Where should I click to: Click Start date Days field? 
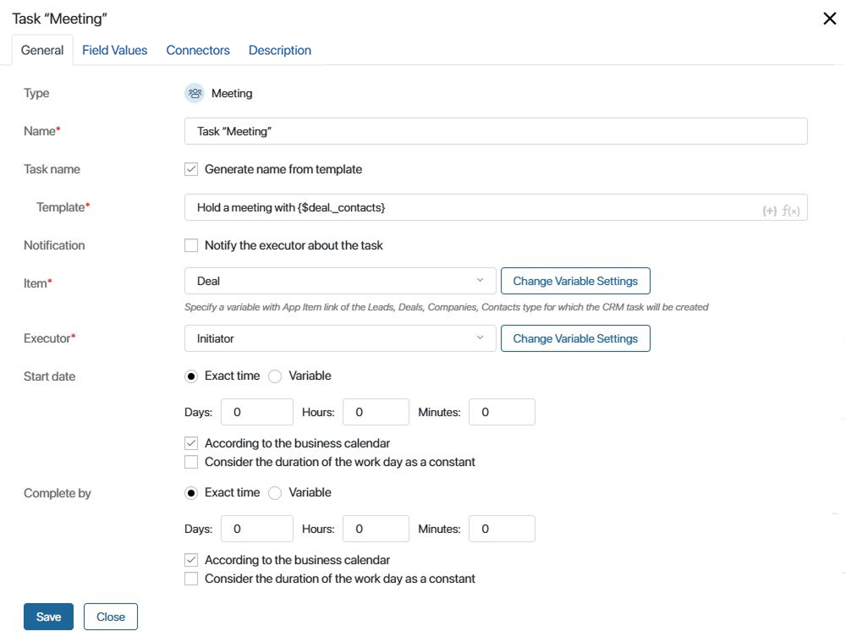257,412
